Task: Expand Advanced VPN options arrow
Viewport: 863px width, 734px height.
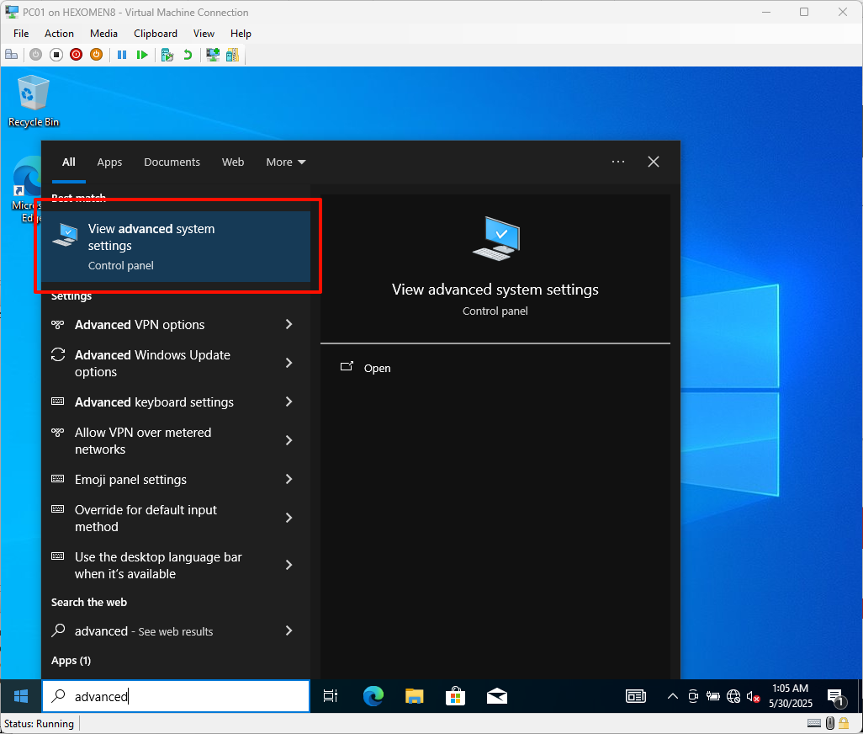Action: tap(289, 325)
